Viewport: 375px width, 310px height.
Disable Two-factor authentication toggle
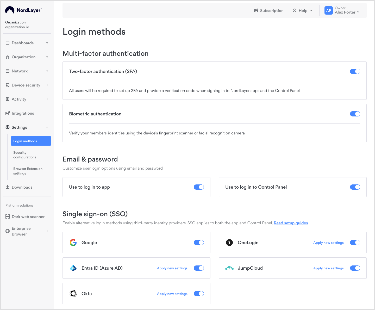point(355,71)
